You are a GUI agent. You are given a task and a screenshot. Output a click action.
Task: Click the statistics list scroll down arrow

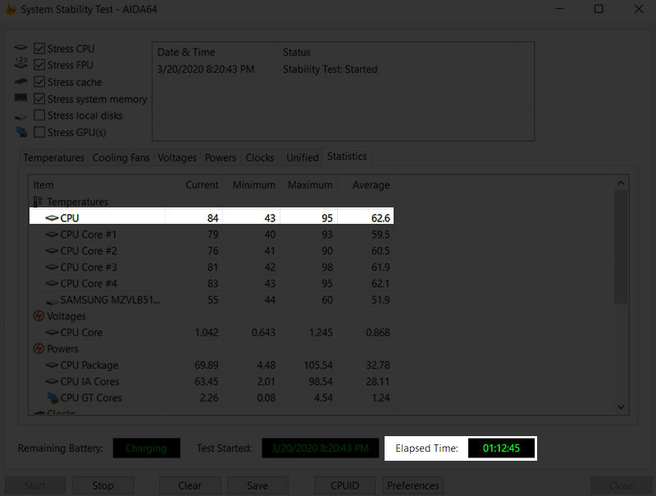pyautogui.click(x=621, y=407)
